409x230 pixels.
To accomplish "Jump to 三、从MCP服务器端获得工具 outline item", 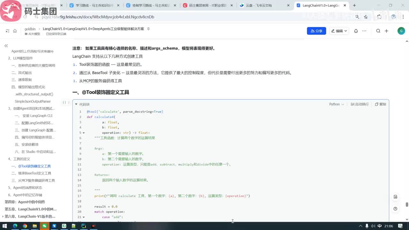I will coord(33,180).
